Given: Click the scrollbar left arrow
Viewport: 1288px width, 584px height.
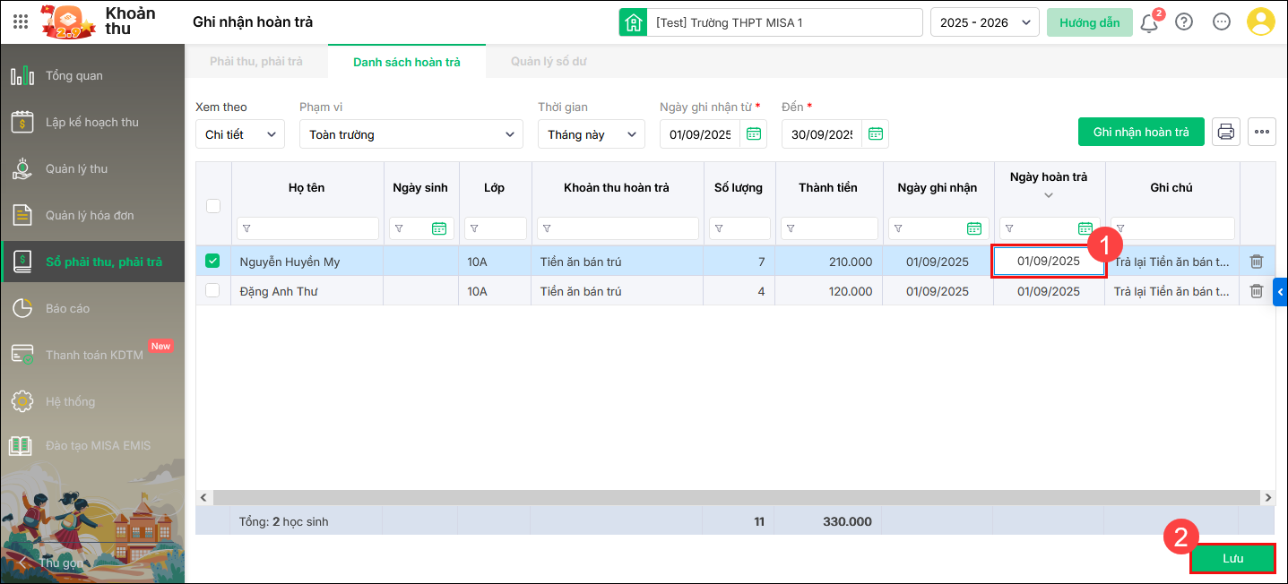Looking at the screenshot, I should [203, 497].
